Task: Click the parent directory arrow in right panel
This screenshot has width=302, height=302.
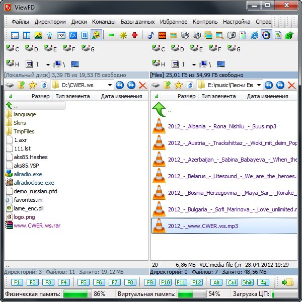Action: 159,109
